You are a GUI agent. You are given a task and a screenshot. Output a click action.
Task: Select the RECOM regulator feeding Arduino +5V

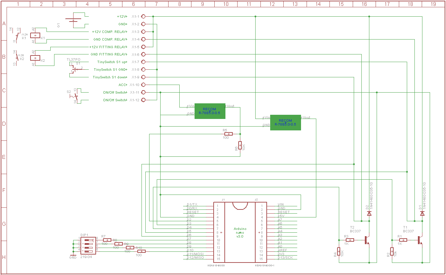click(285, 122)
